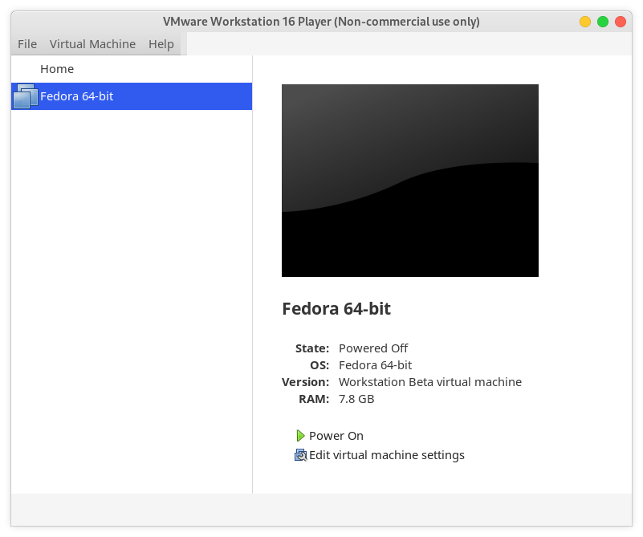Click the green Power On play icon
643x537 pixels.
point(300,436)
